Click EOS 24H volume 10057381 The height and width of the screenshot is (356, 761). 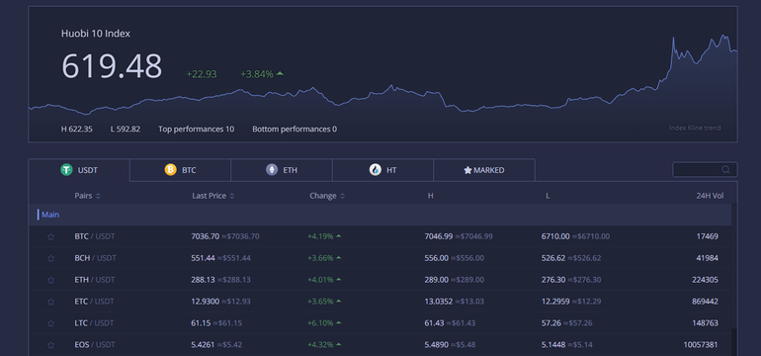point(700,345)
